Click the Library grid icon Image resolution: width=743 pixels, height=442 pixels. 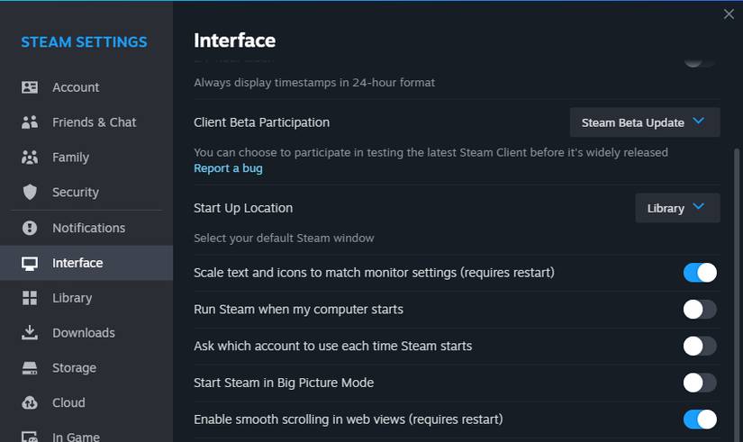30,298
